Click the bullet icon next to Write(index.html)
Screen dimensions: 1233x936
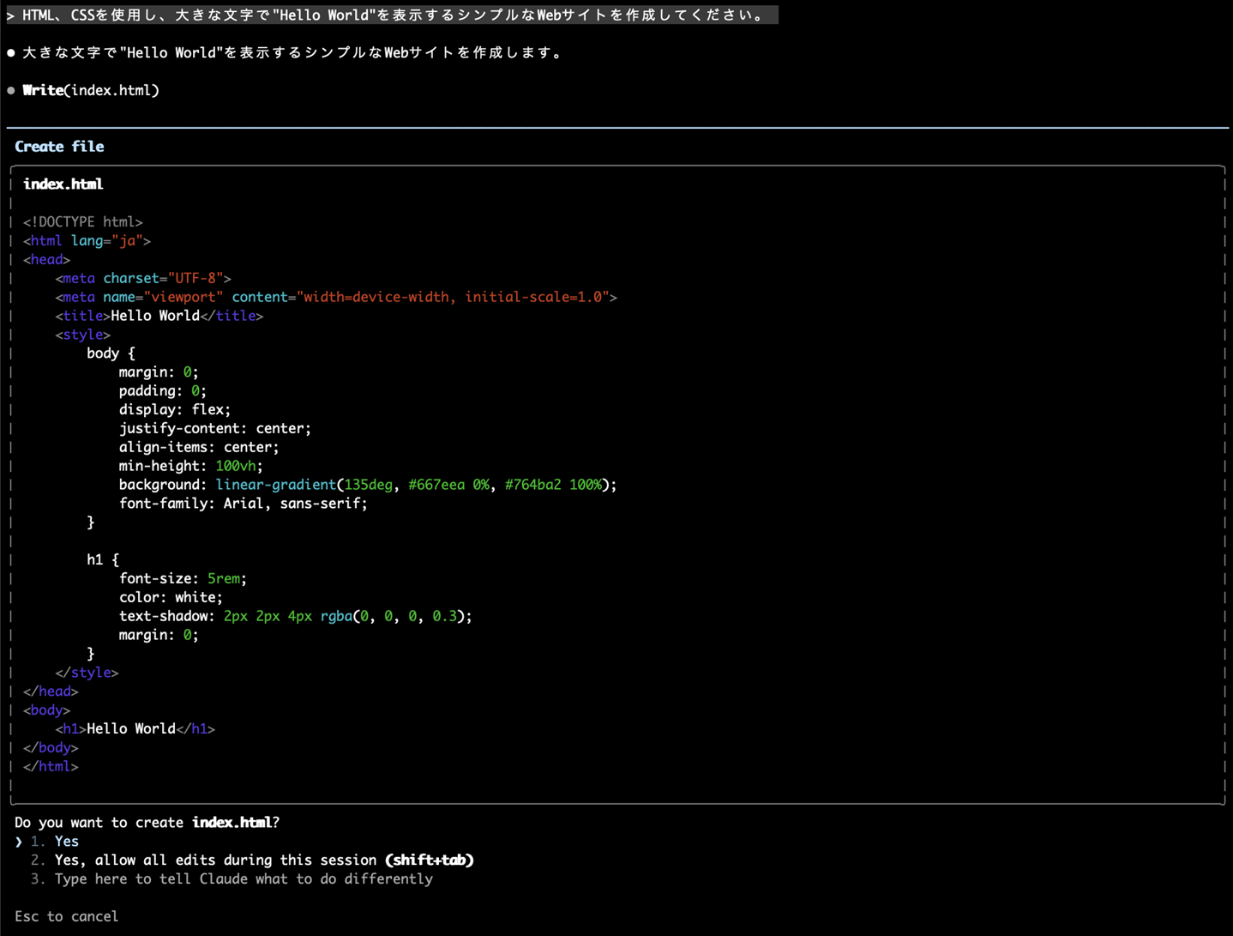(x=11, y=91)
